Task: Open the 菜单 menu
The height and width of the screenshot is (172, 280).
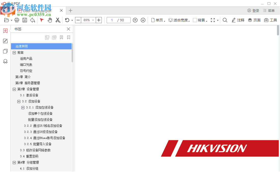Action: (269, 11)
